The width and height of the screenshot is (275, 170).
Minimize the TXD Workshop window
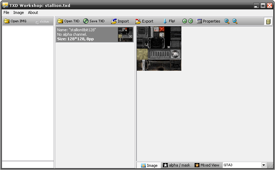click(x=256, y=6)
